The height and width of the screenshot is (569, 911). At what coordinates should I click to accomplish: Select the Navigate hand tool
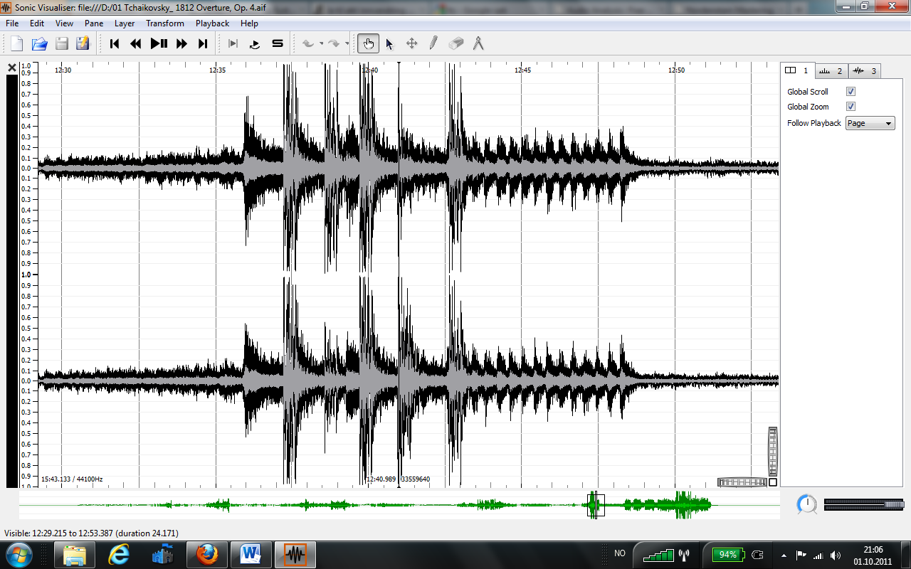[x=368, y=44]
